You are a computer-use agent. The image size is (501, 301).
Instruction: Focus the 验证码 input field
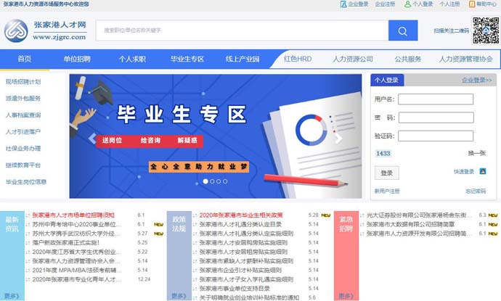[x=436, y=136]
